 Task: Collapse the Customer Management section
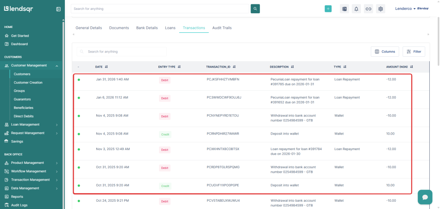coord(57,66)
